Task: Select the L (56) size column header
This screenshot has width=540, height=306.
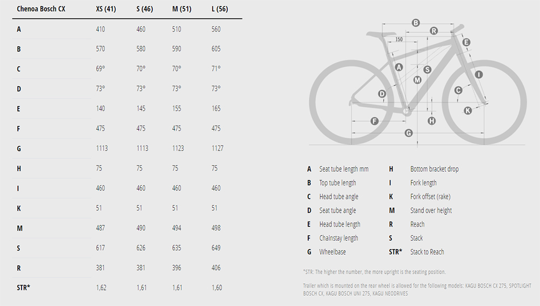Action: [x=220, y=9]
